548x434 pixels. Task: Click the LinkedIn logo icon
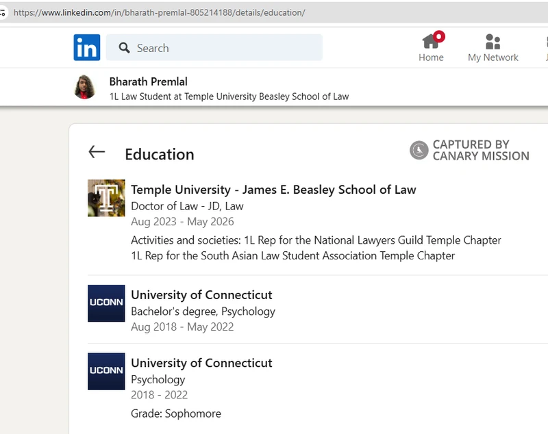87,47
